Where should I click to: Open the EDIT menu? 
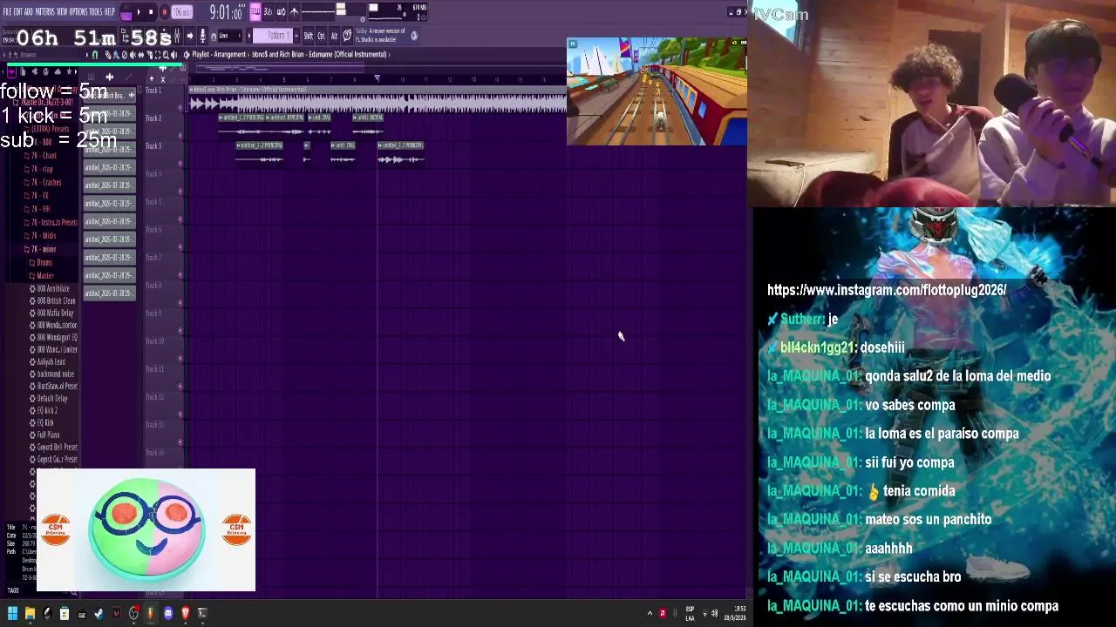pyautogui.click(x=19, y=11)
